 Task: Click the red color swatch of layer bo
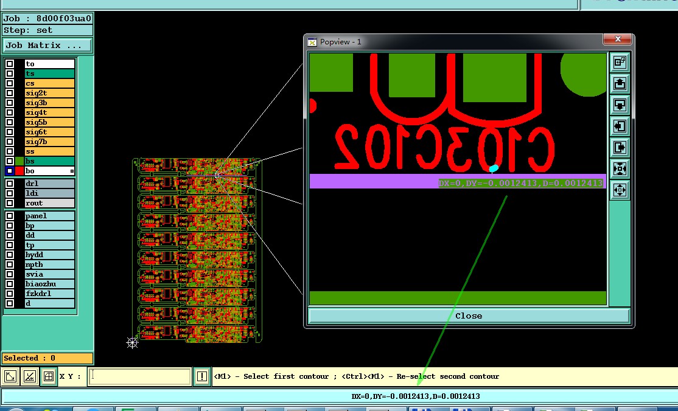pos(19,171)
